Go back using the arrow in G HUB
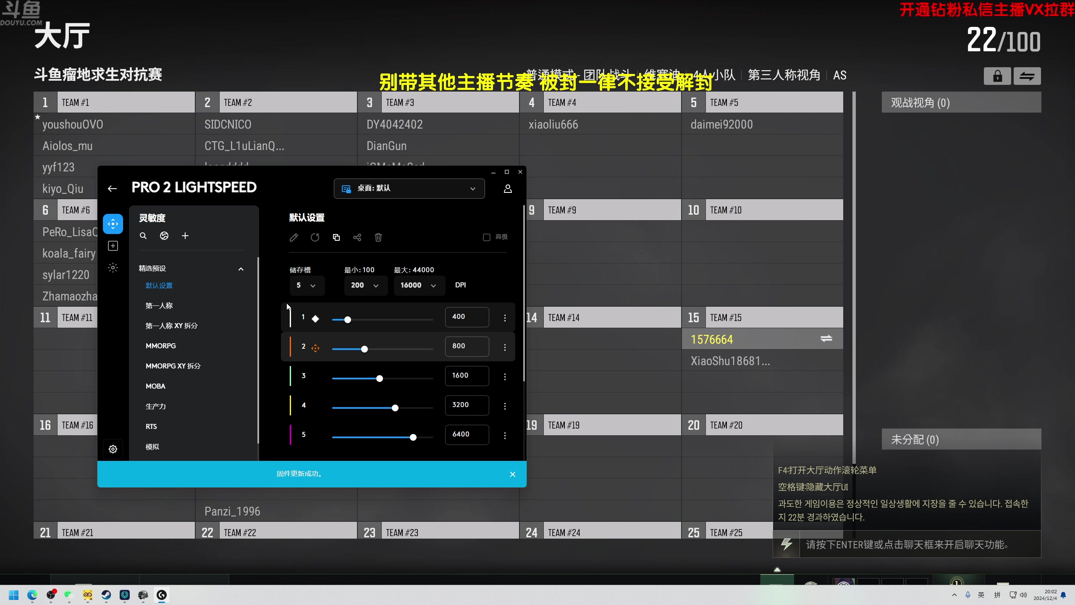Viewport: 1075px width, 605px height. [x=112, y=189]
